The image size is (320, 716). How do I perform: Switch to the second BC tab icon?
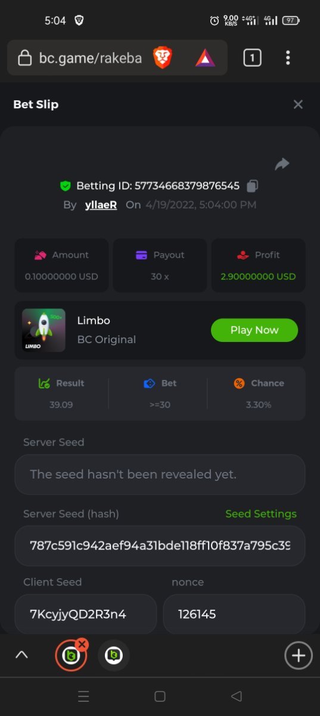(x=113, y=655)
